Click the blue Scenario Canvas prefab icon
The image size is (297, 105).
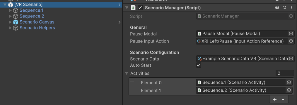click(x=16, y=22)
